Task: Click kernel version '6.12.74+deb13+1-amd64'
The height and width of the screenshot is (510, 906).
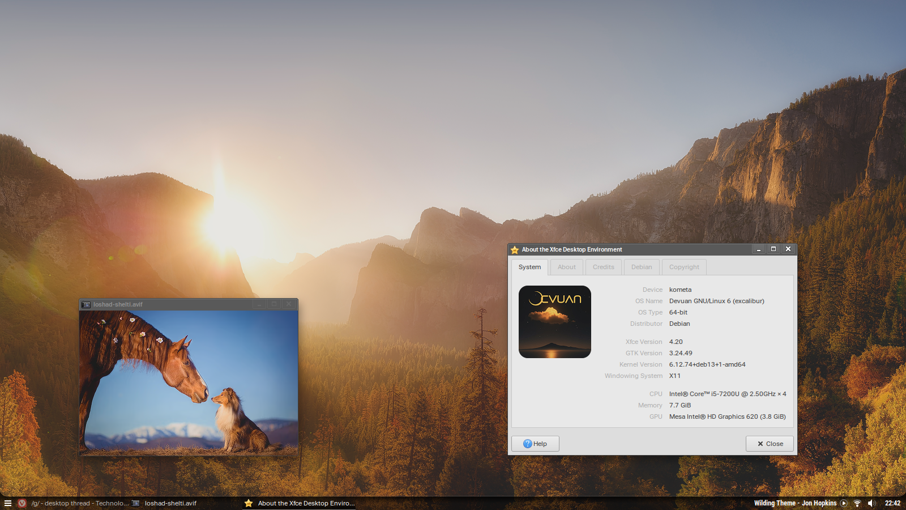Action: [x=707, y=364]
